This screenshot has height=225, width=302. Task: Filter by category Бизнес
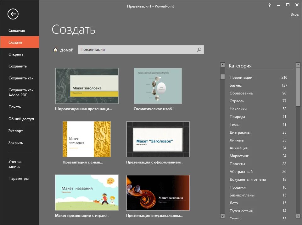pos(258,85)
